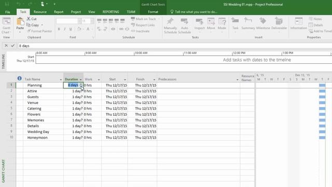This screenshot has width=332, height=187.
Task: Select the Honeymoon task name
Action: point(37,138)
